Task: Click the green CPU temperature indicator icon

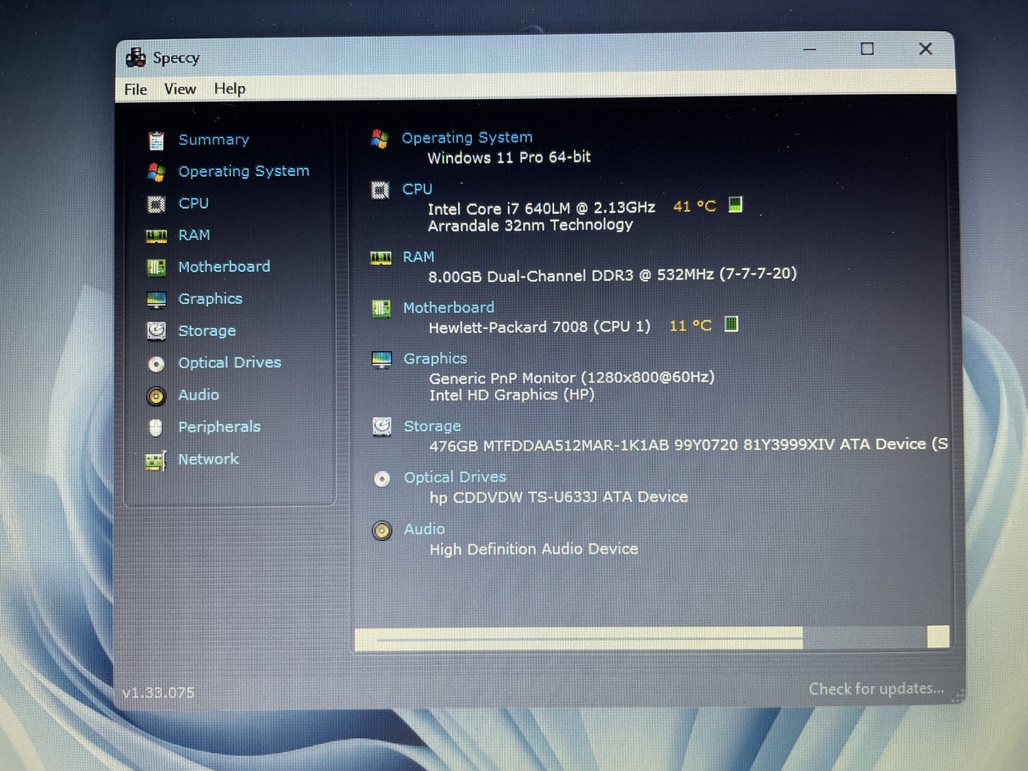Action: [736, 205]
